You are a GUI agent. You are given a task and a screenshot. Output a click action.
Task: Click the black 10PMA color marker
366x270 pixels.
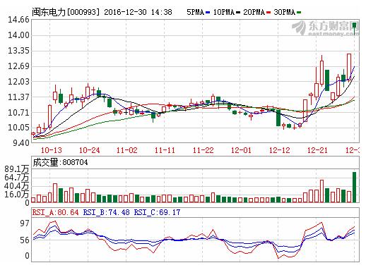pos(238,12)
